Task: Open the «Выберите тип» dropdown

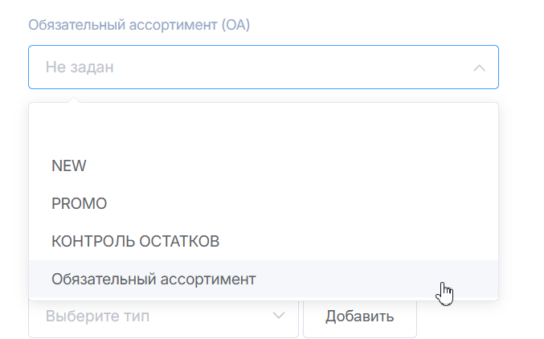Action: point(163,316)
